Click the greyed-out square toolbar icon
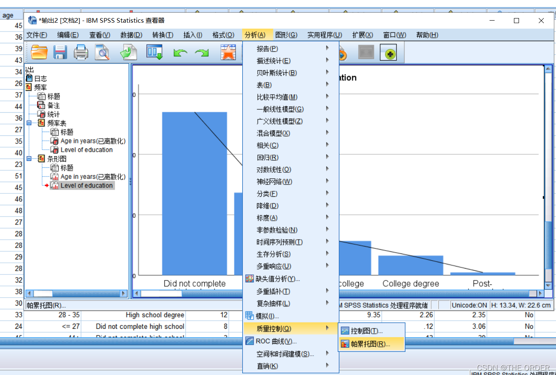The image size is (556, 375). 366,53
